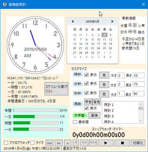Select January 20 in calendar
The height and width of the screenshot is (152, 148).
point(75,48)
